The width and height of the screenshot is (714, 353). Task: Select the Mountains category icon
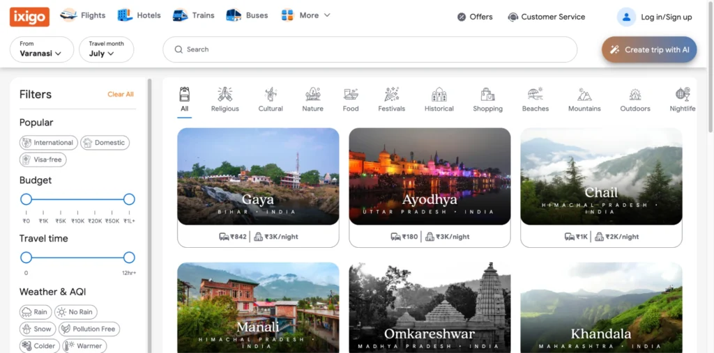585,94
